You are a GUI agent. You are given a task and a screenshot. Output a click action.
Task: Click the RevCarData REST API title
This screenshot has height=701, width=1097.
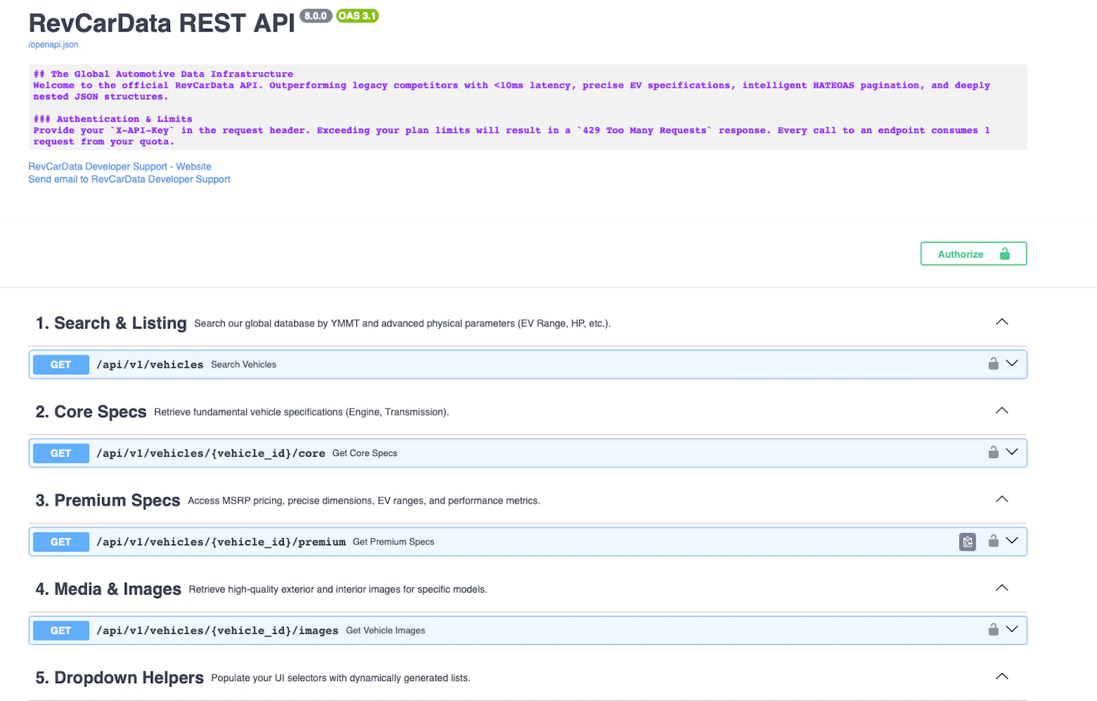click(x=162, y=23)
